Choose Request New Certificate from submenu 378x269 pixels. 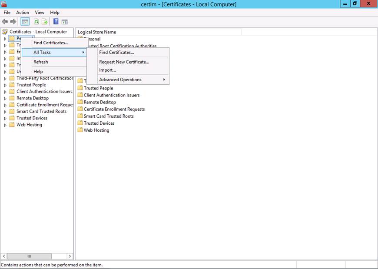(124, 62)
